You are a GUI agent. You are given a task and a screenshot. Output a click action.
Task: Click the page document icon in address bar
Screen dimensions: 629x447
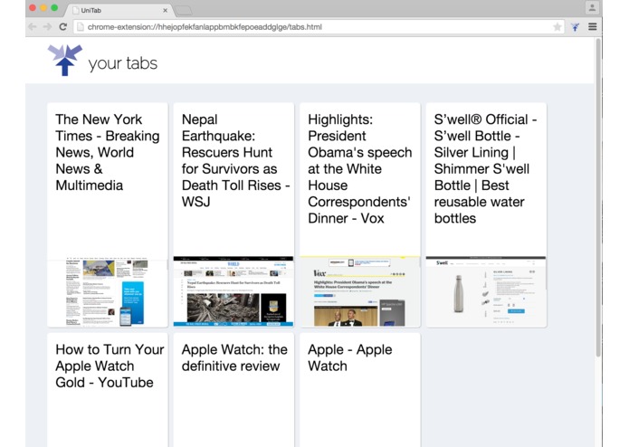pos(81,27)
